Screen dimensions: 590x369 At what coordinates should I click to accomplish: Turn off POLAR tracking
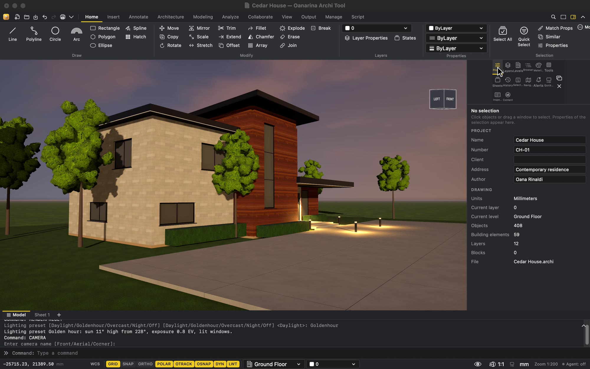164,364
